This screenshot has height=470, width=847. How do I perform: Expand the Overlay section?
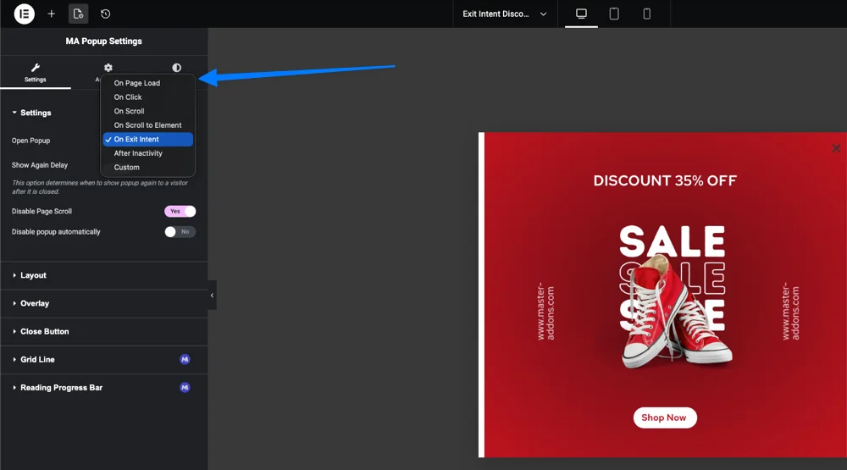103,304
